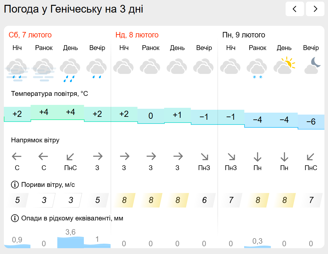This screenshot has height=254, width=328.
Task: Open Saturday 7 February forecast
Action: 30,35
